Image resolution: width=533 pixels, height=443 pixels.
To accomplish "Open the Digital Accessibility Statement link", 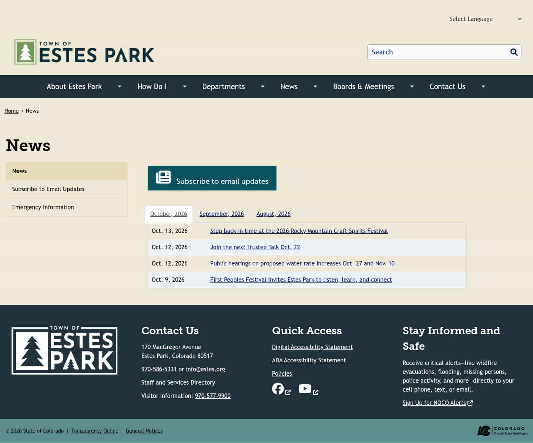I will (x=312, y=347).
